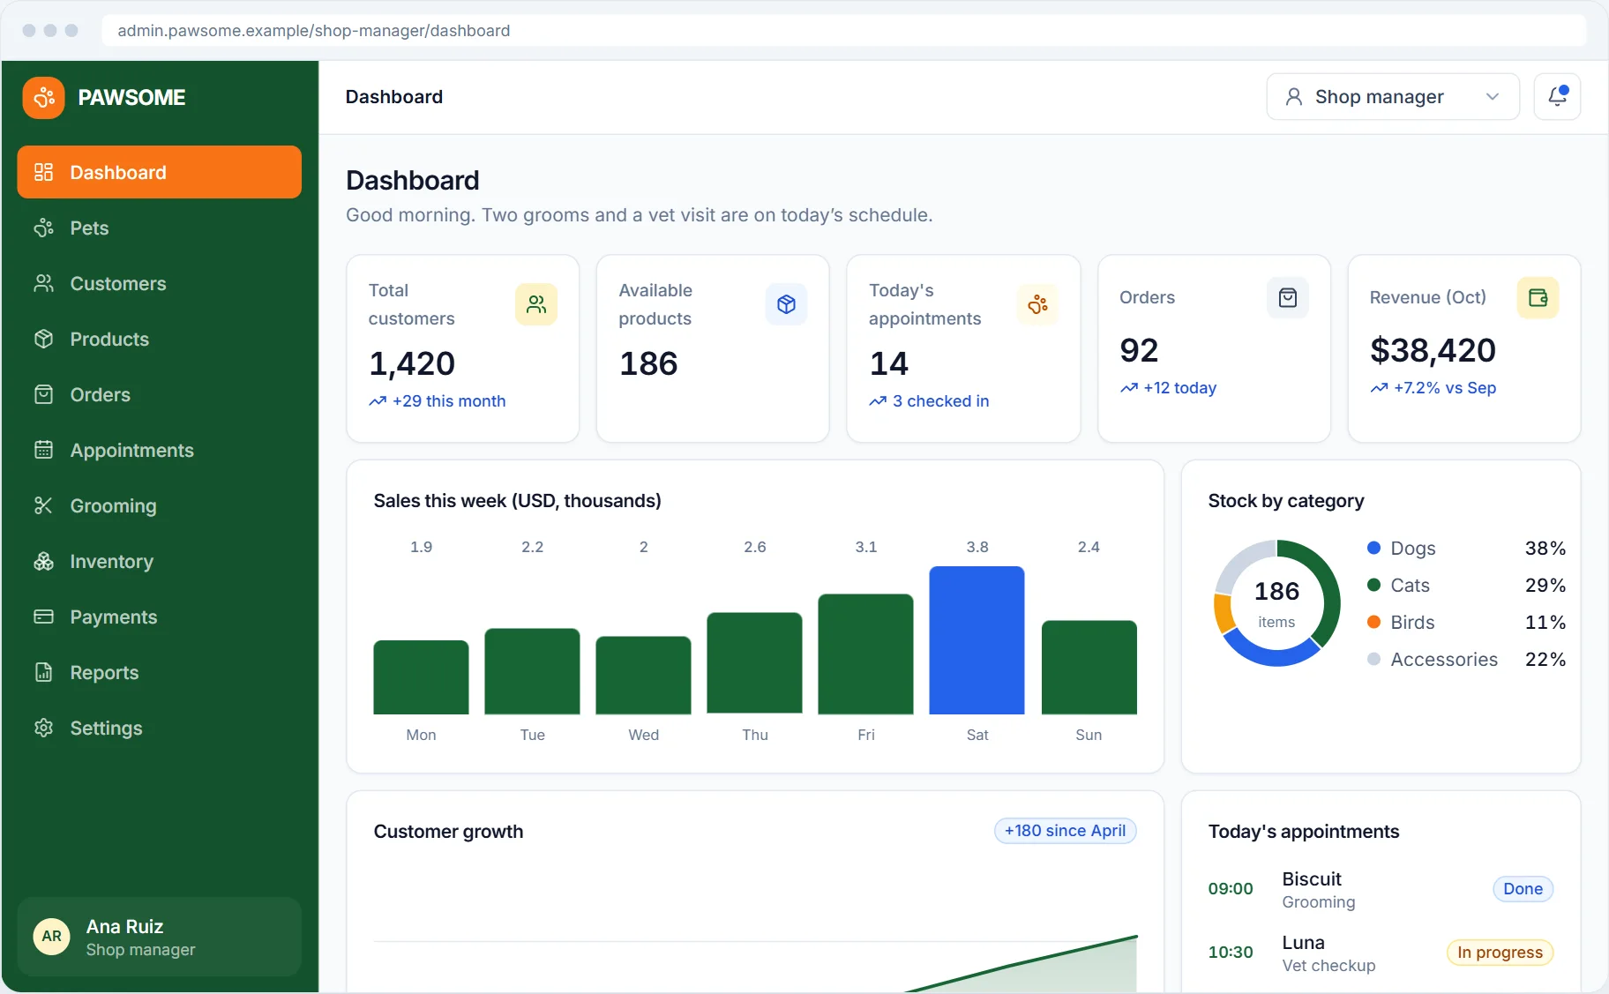Image resolution: width=1609 pixels, height=994 pixels.
Task: Click the donut chart 186 items center
Action: coord(1276,603)
